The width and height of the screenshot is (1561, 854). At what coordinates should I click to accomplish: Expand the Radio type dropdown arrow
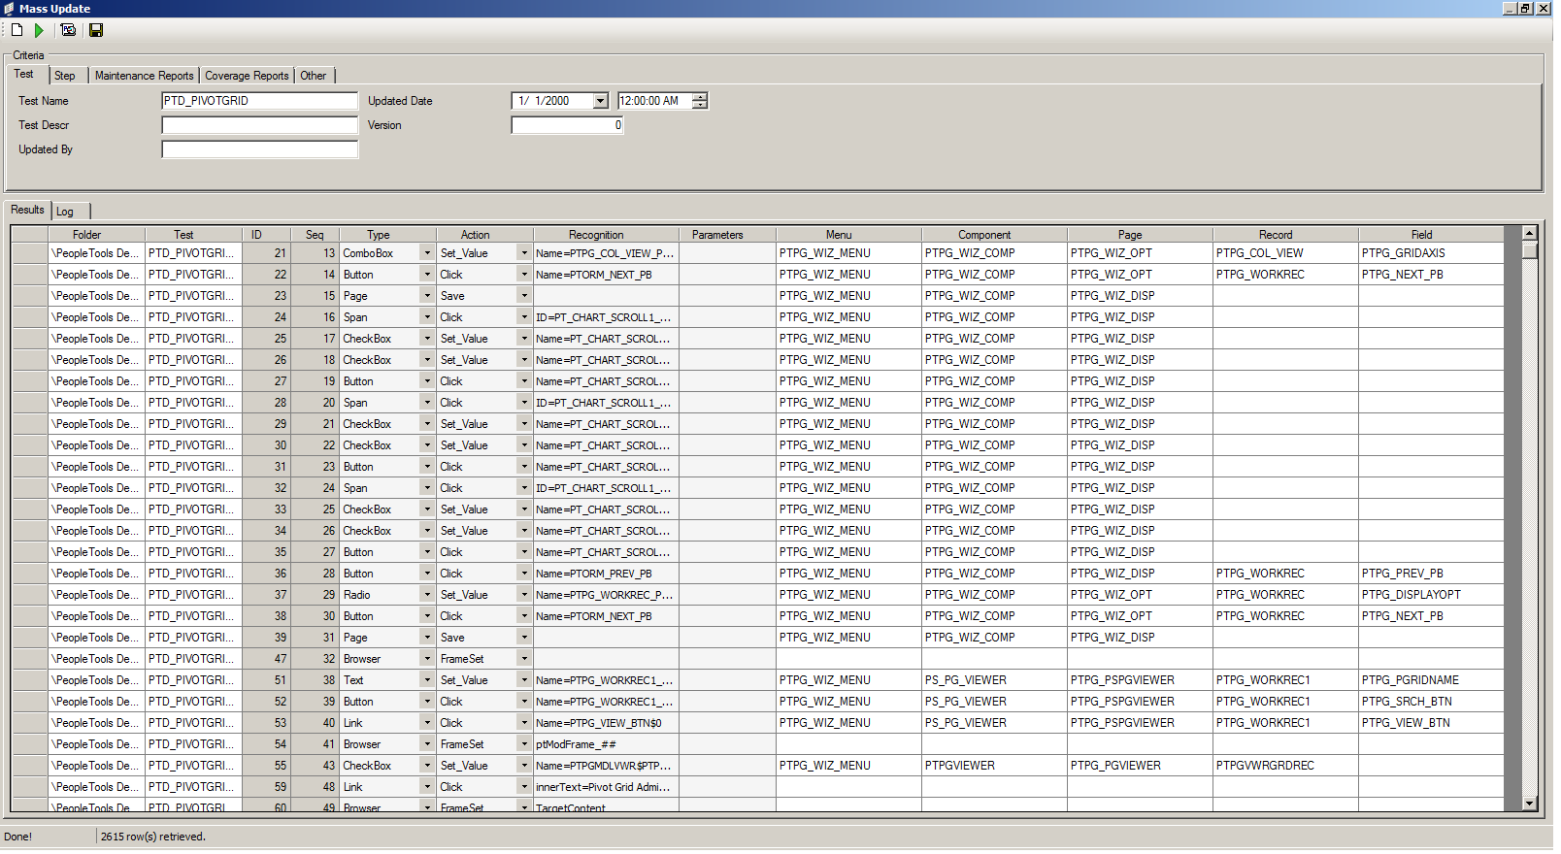point(426,595)
